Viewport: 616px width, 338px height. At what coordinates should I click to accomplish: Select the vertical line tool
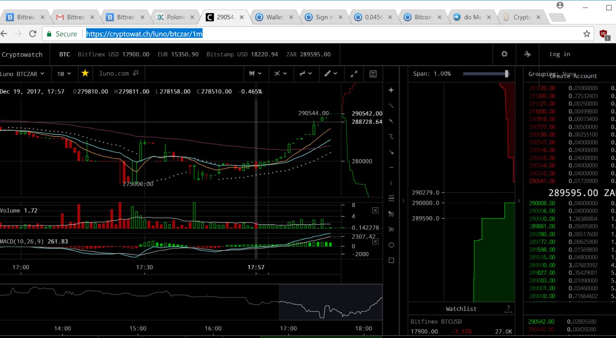[391, 183]
